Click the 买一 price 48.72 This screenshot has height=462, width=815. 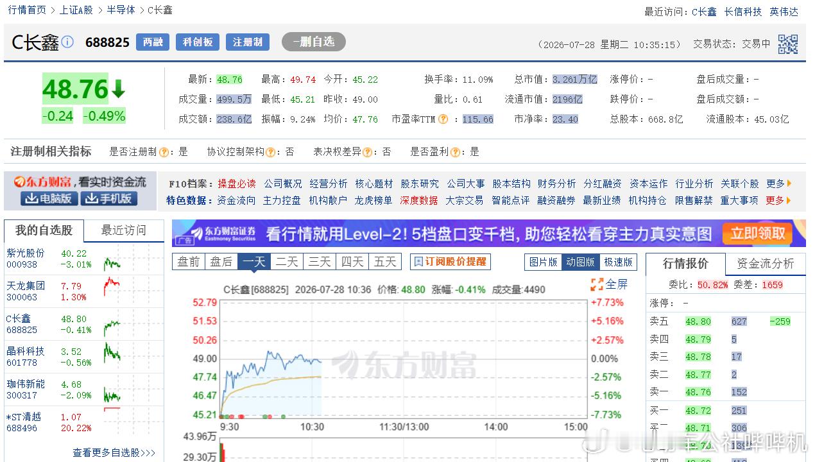(x=698, y=411)
